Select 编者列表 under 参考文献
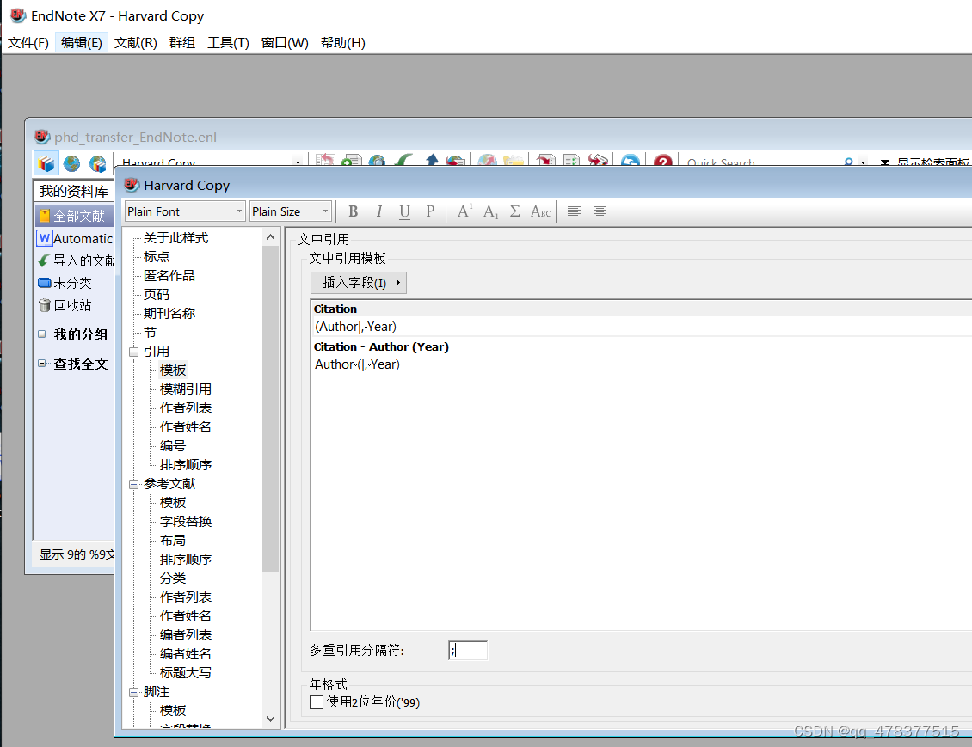 186,635
